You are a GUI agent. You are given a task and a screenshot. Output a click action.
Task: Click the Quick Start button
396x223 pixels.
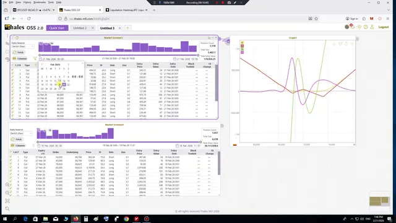tap(57, 28)
